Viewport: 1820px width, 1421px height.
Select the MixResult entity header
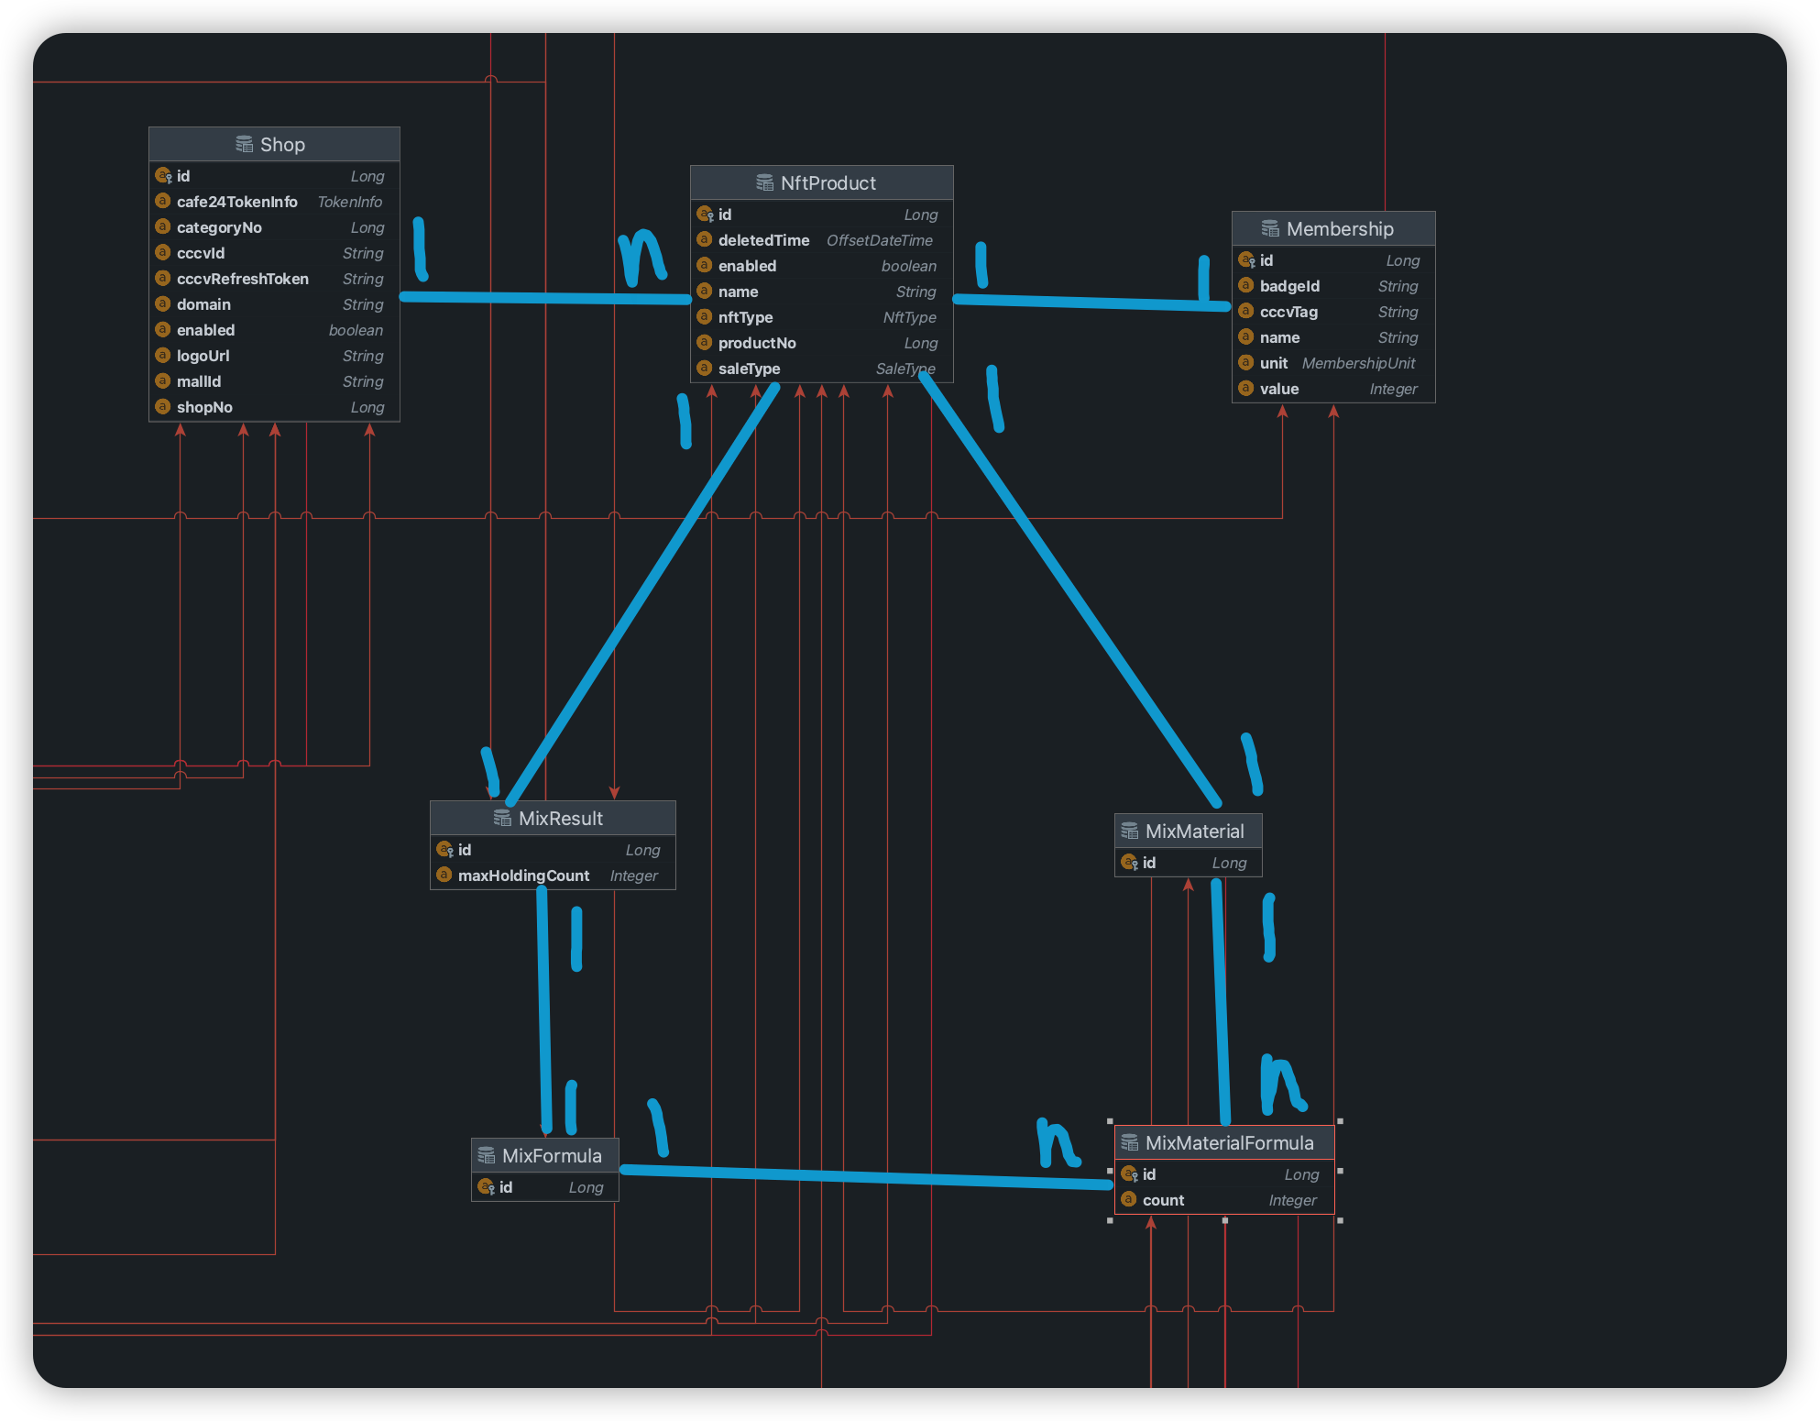tap(553, 818)
